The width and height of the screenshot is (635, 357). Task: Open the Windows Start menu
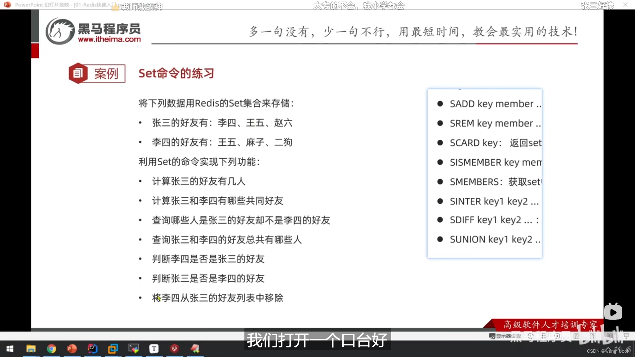click(x=10, y=349)
